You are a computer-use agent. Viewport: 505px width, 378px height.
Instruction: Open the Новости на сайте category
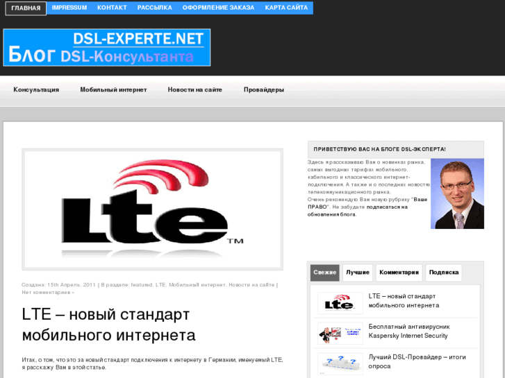pos(195,89)
